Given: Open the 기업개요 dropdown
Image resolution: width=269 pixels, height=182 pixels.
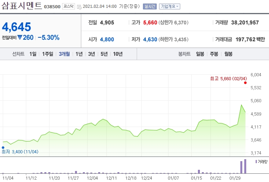Looking at the screenshot, I should 170,7.
